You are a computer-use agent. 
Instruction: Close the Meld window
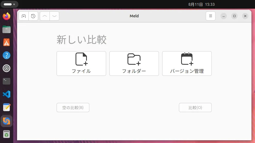pos(245,16)
